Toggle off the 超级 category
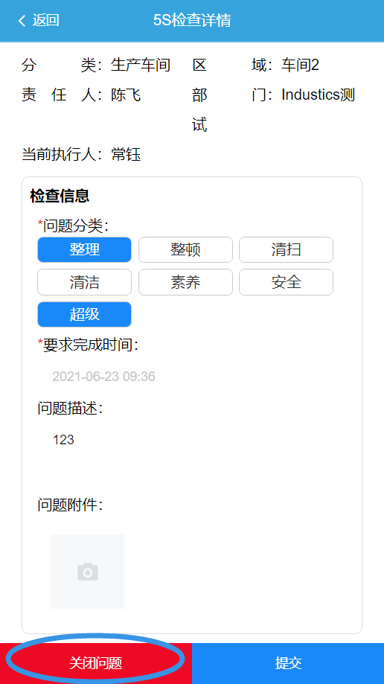Image resolution: width=384 pixels, height=684 pixels. click(84, 315)
